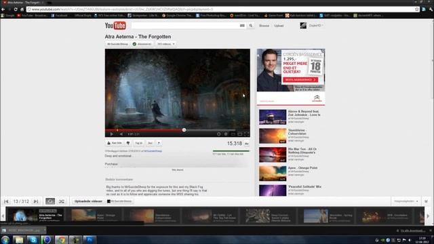Open the 'Peaceful Solitude' Mix suggestion
434x244 pixels.
[290, 190]
